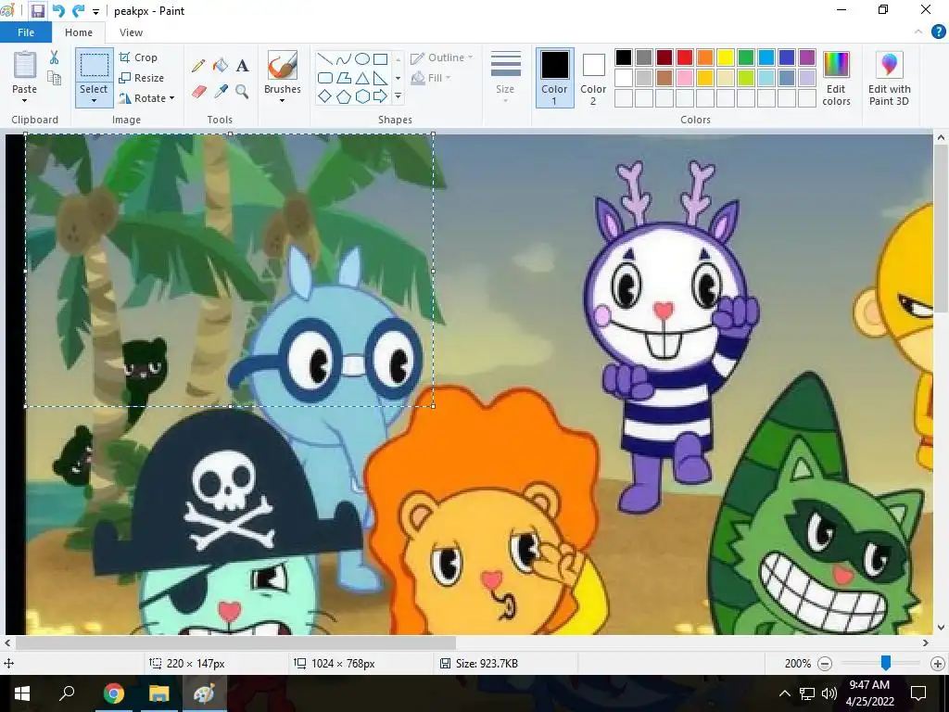Viewport: 949px width, 712px height.
Task: Click the Copy icon in Clipboard
Action: tap(54, 78)
